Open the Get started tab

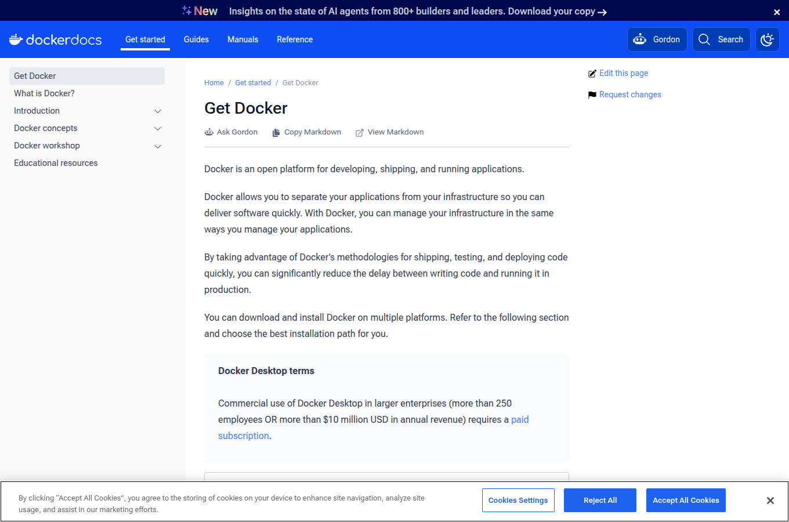tap(145, 39)
